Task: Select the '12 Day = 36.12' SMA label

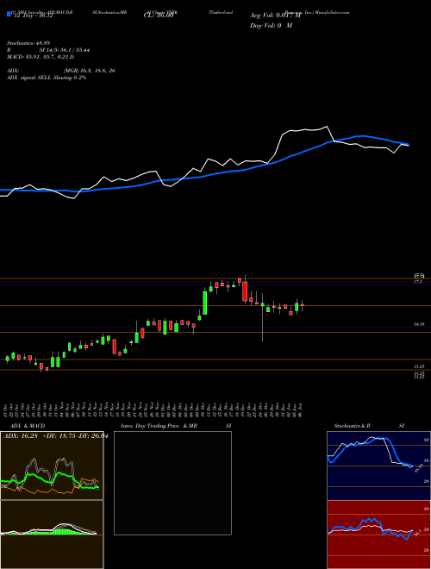Action: click(32, 16)
